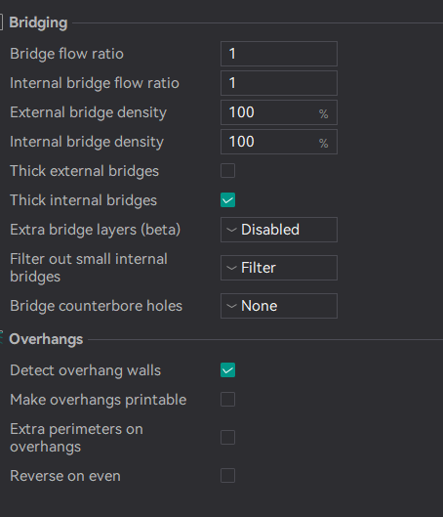Click the Bridging section header
443x517 pixels.
(x=38, y=22)
